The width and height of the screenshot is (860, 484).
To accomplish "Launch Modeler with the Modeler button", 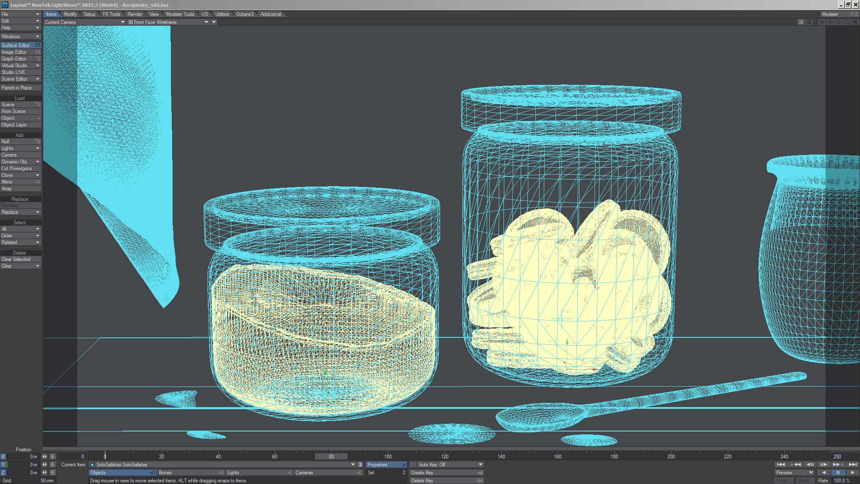I will 839,14.
